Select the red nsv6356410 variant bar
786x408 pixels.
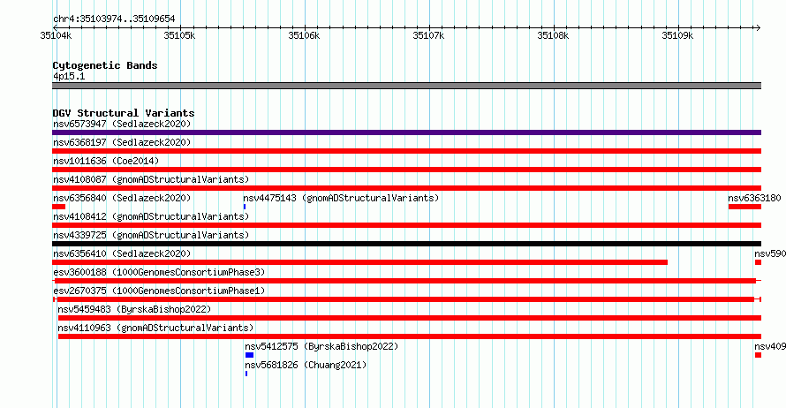[360, 262]
